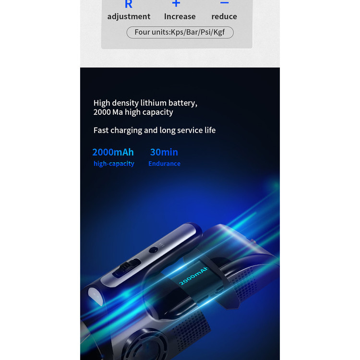
Task: Click the 'high-capacity' caption
Action: 114,164
